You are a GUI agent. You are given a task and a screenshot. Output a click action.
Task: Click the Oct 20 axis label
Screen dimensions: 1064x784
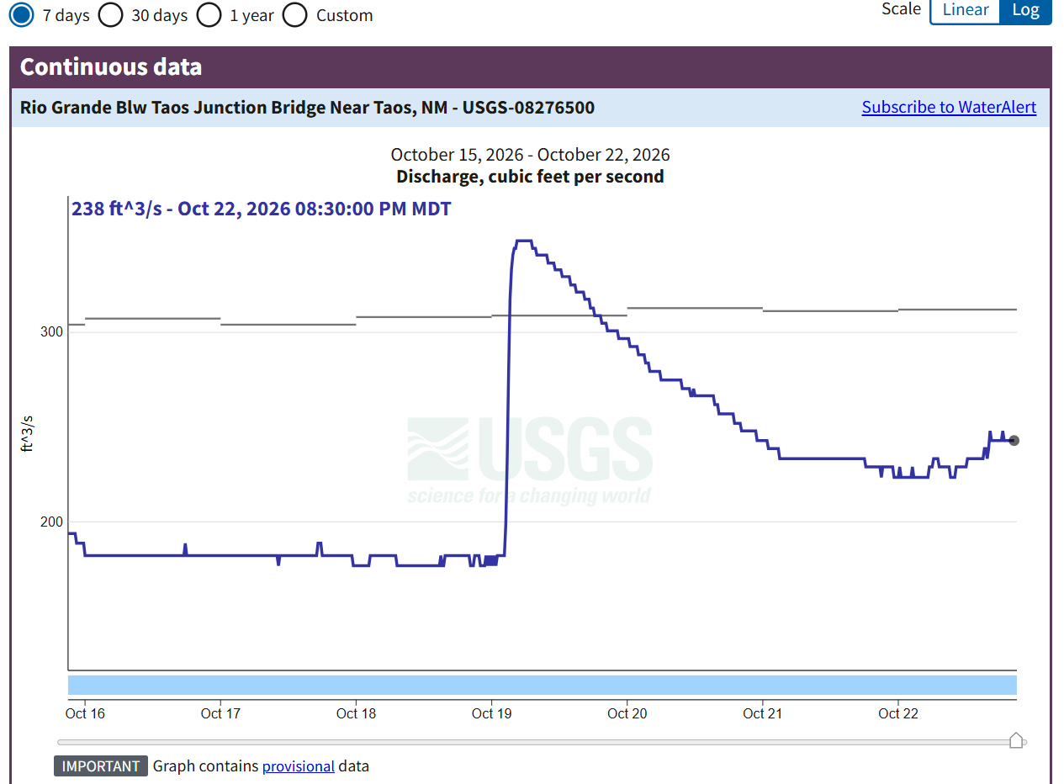pyautogui.click(x=627, y=713)
